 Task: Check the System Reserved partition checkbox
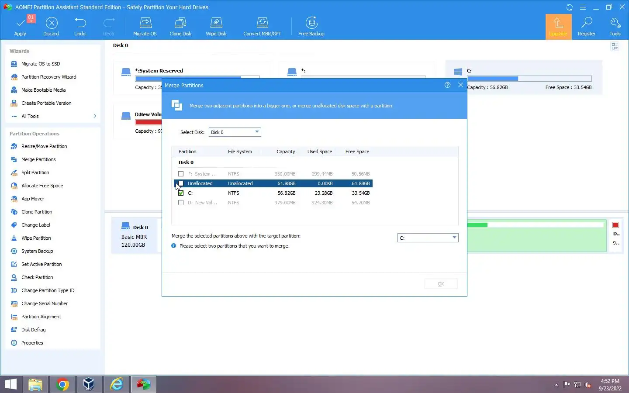(181, 174)
